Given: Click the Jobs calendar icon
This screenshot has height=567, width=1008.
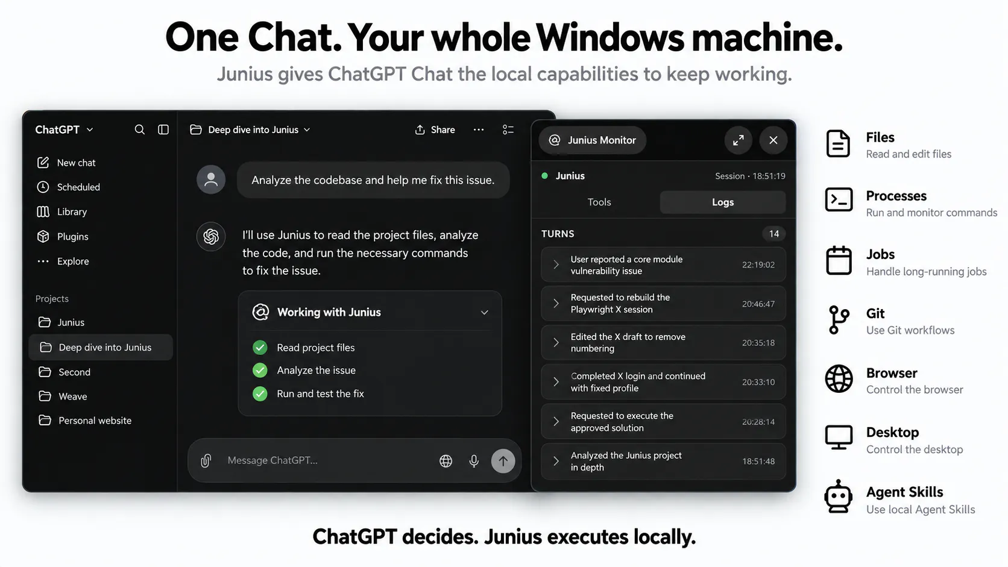Looking at the screenshot, I should tap(839, 260).
